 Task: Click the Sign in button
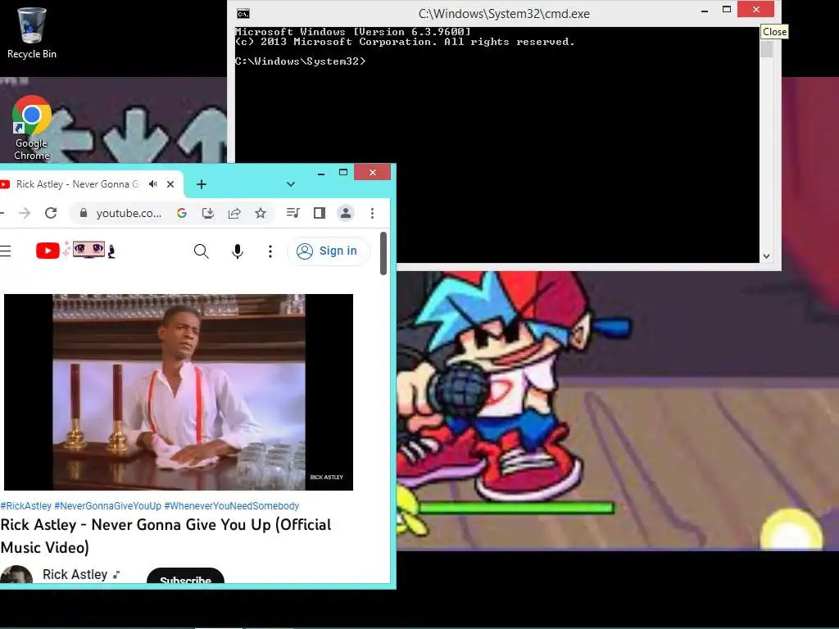click(x=328, y=251)
